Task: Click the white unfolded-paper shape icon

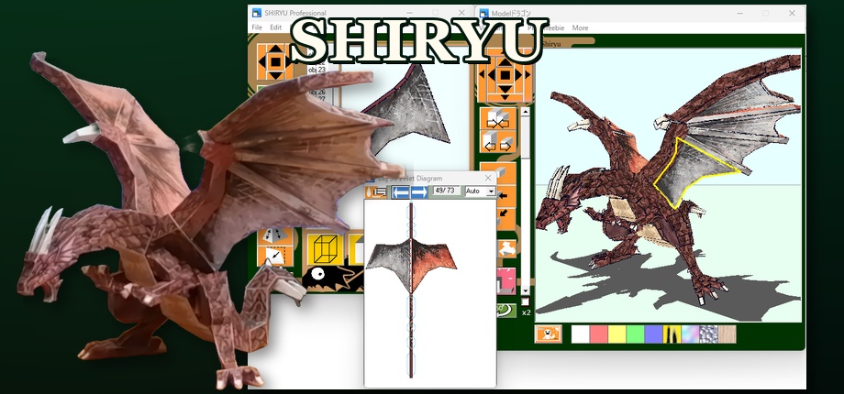Action: point(506,247)
